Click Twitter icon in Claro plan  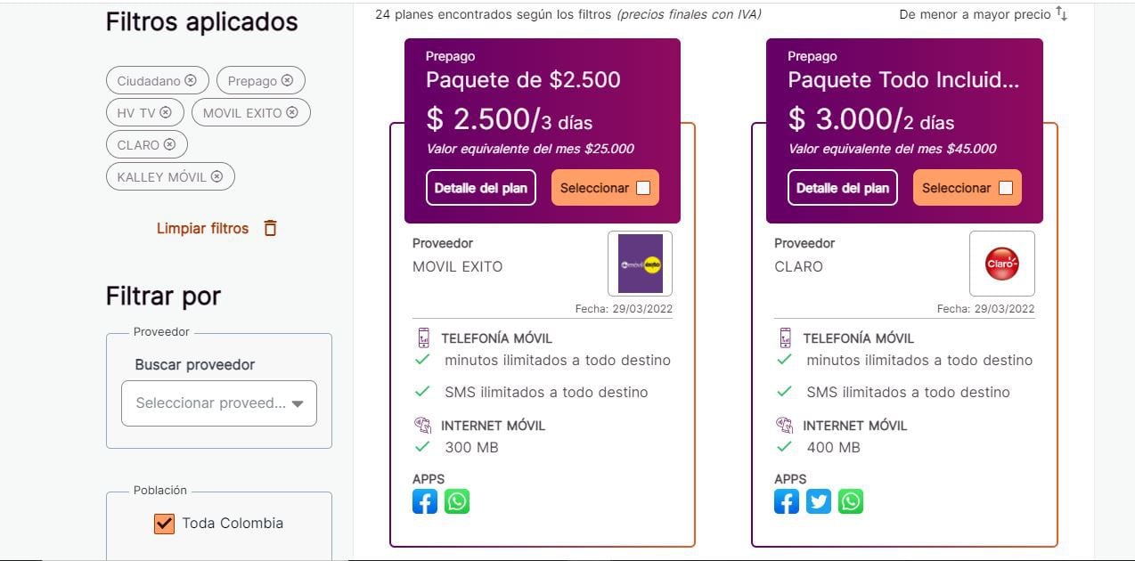[819, 502]
